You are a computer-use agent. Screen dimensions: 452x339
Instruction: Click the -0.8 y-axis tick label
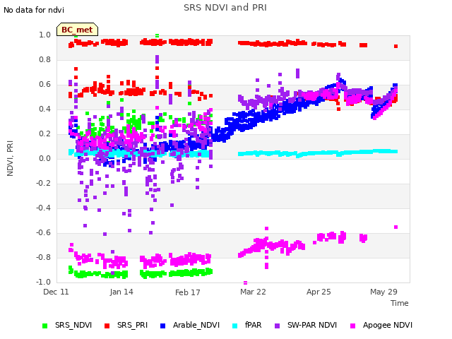coord(43,257)
